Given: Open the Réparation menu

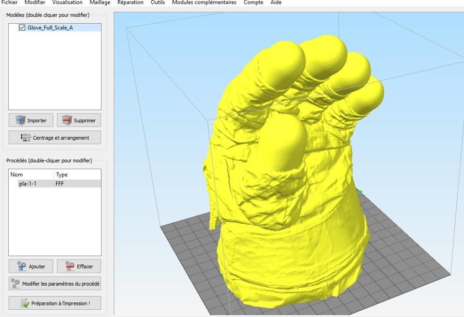Looking at the screenshot, I should click(130, 2).
